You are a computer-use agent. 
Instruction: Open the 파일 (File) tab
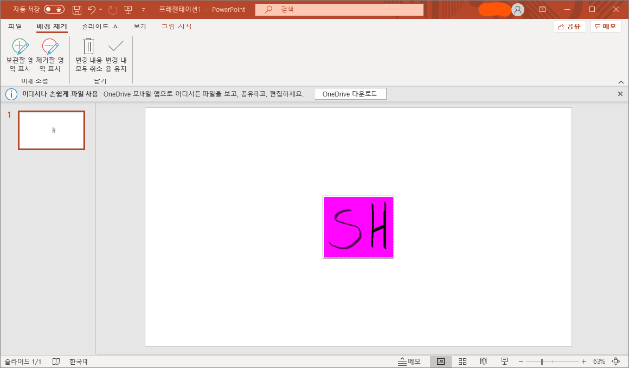tap(15, 26)
